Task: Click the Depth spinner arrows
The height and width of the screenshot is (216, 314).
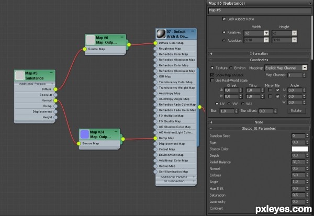Action: [x=307, y=155]
